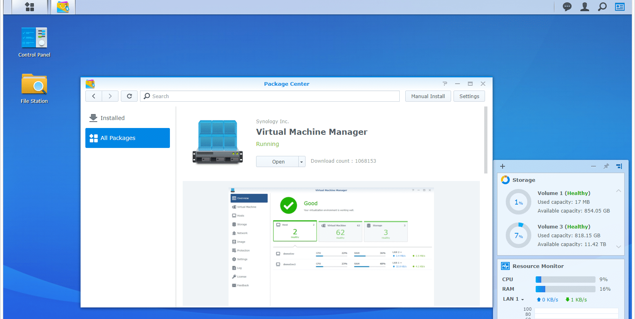Expand the Open button dropdown arrow
This screenshot has height=319, width=635.
coord(302,161)
